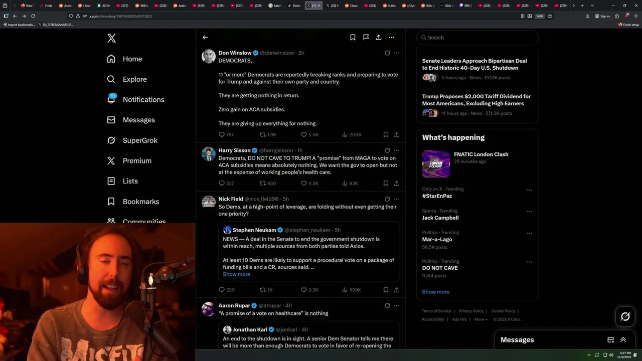Bookmark this trending topic in the header
Viewport: 642px width, 361px height.
click(353, 37)
